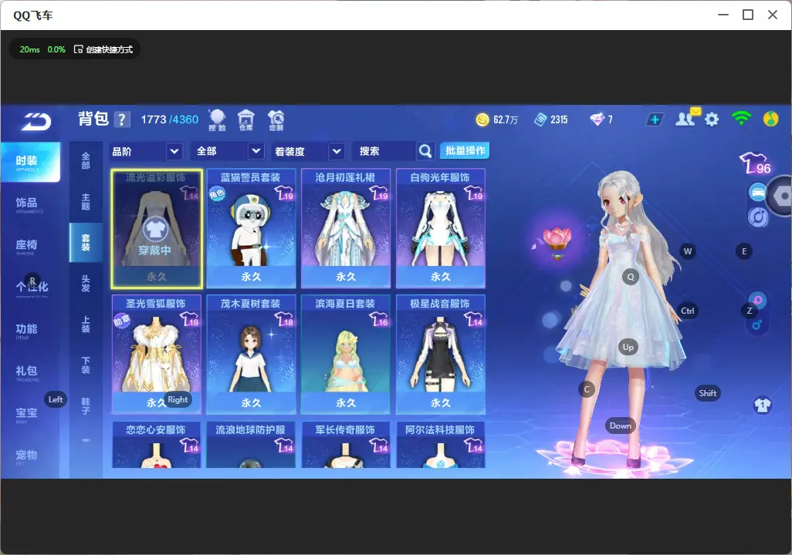Select the 圣光雪狐服饰 outfit card

157,355
